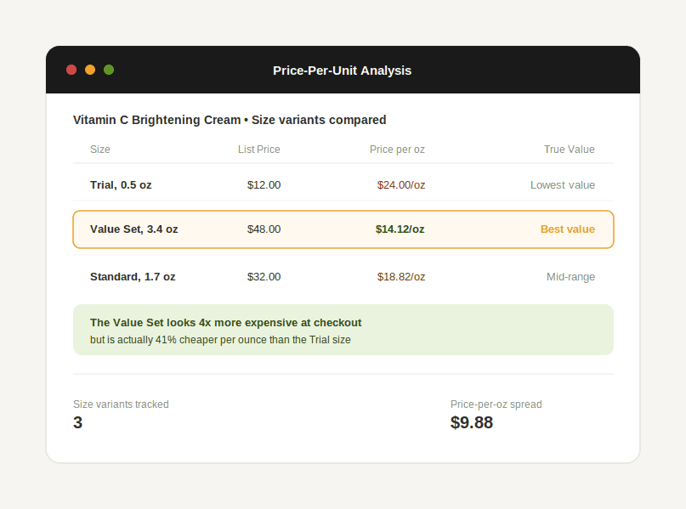This screenshot has height=509, width=686.
Task: Click the $48.00 list price
Action: 264,229
